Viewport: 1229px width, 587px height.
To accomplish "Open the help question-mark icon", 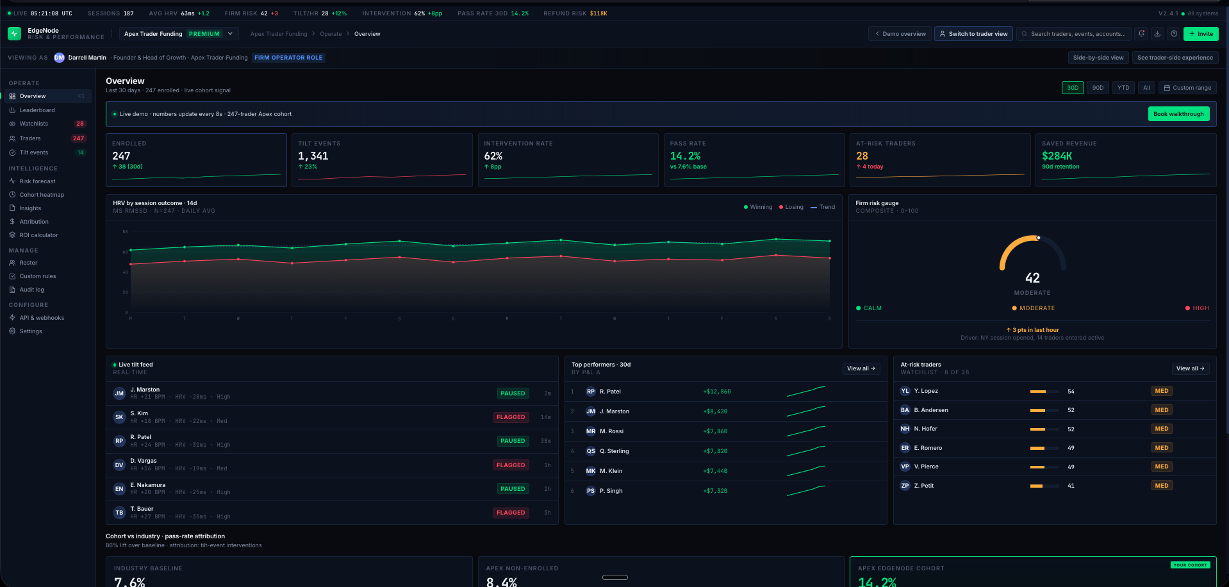I will point(1173,34).
